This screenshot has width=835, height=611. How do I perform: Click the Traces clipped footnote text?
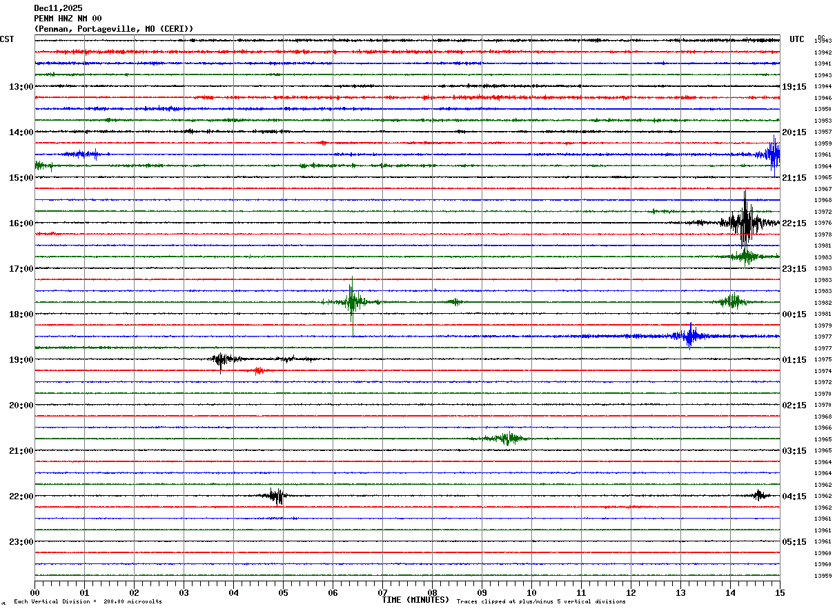(541, 602)
